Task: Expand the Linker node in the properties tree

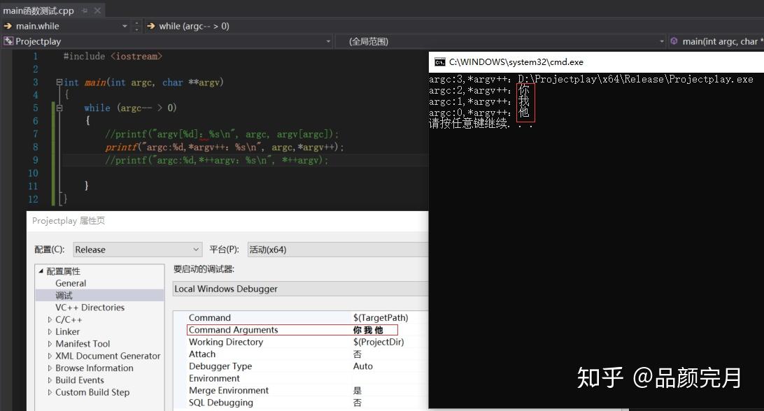Action: pyautogui.click(x=52, y=331)
